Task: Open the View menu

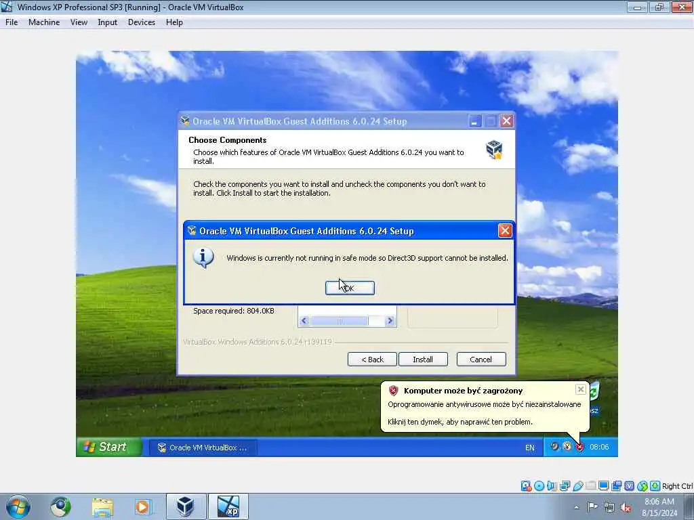Action: pyautogui.click(x=79, y=22)
